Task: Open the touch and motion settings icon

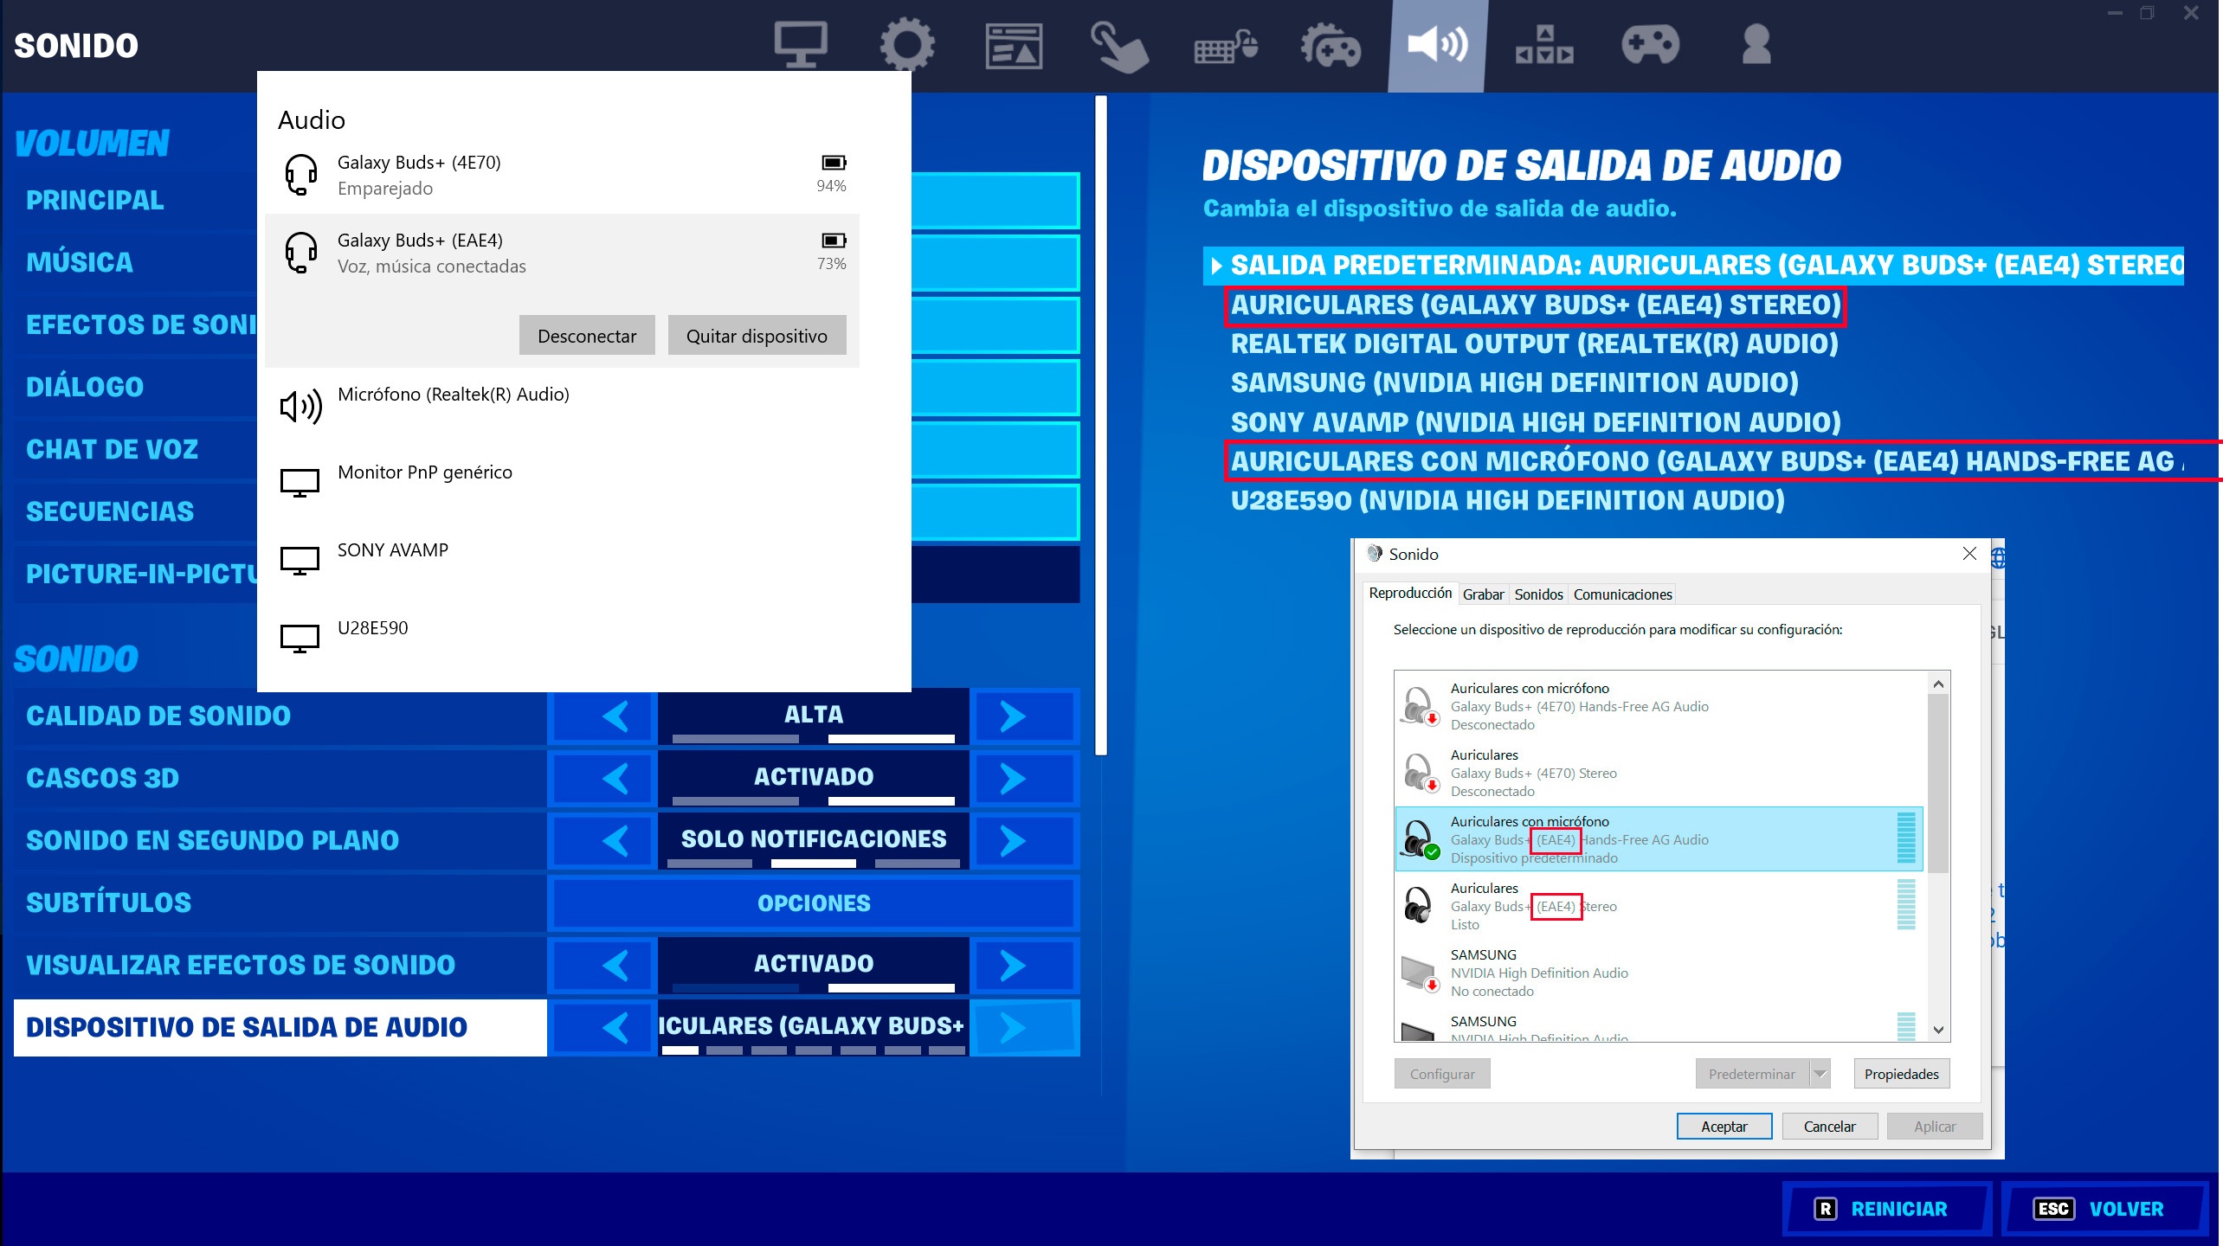Action: click(1118, 47)
